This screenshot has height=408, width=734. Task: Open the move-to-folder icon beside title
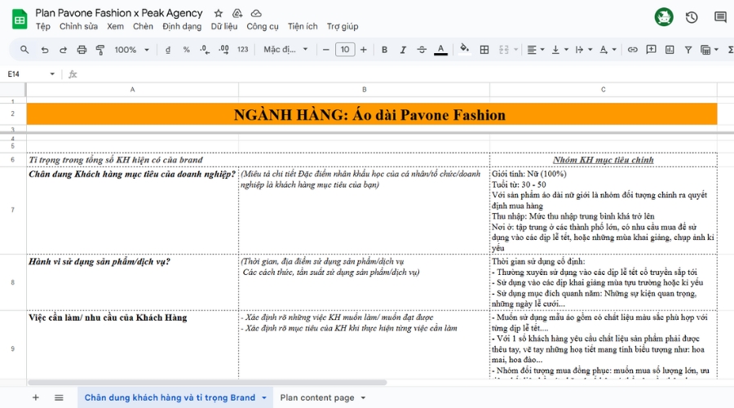(237, 13)
